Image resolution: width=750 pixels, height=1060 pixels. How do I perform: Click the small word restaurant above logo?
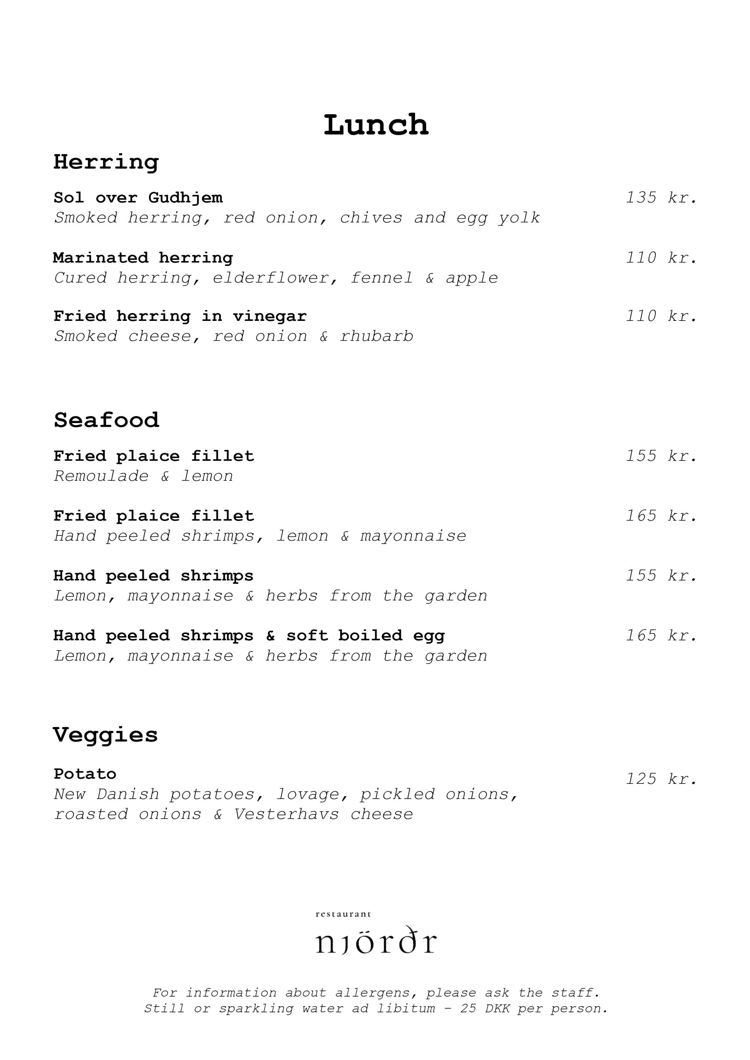point(343,914)
